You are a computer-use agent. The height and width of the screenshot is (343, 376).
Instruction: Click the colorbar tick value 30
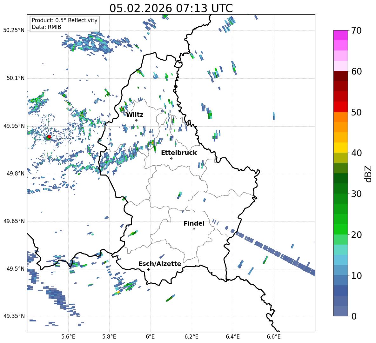(356, 194)
